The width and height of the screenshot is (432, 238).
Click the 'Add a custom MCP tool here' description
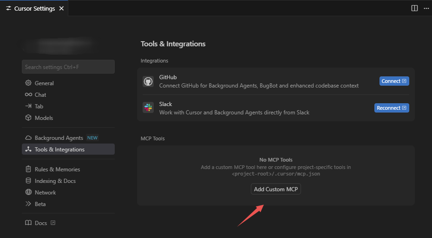[276, 167]
